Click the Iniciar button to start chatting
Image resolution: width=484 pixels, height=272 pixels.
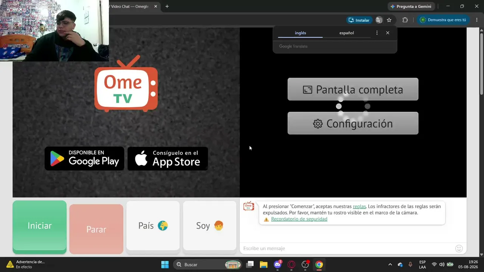tap(39, 226)
